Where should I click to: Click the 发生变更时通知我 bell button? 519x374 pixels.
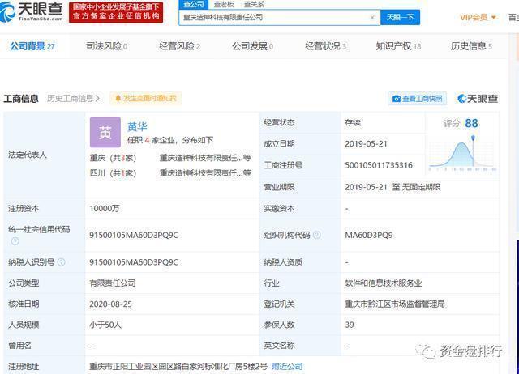(146, 98)
